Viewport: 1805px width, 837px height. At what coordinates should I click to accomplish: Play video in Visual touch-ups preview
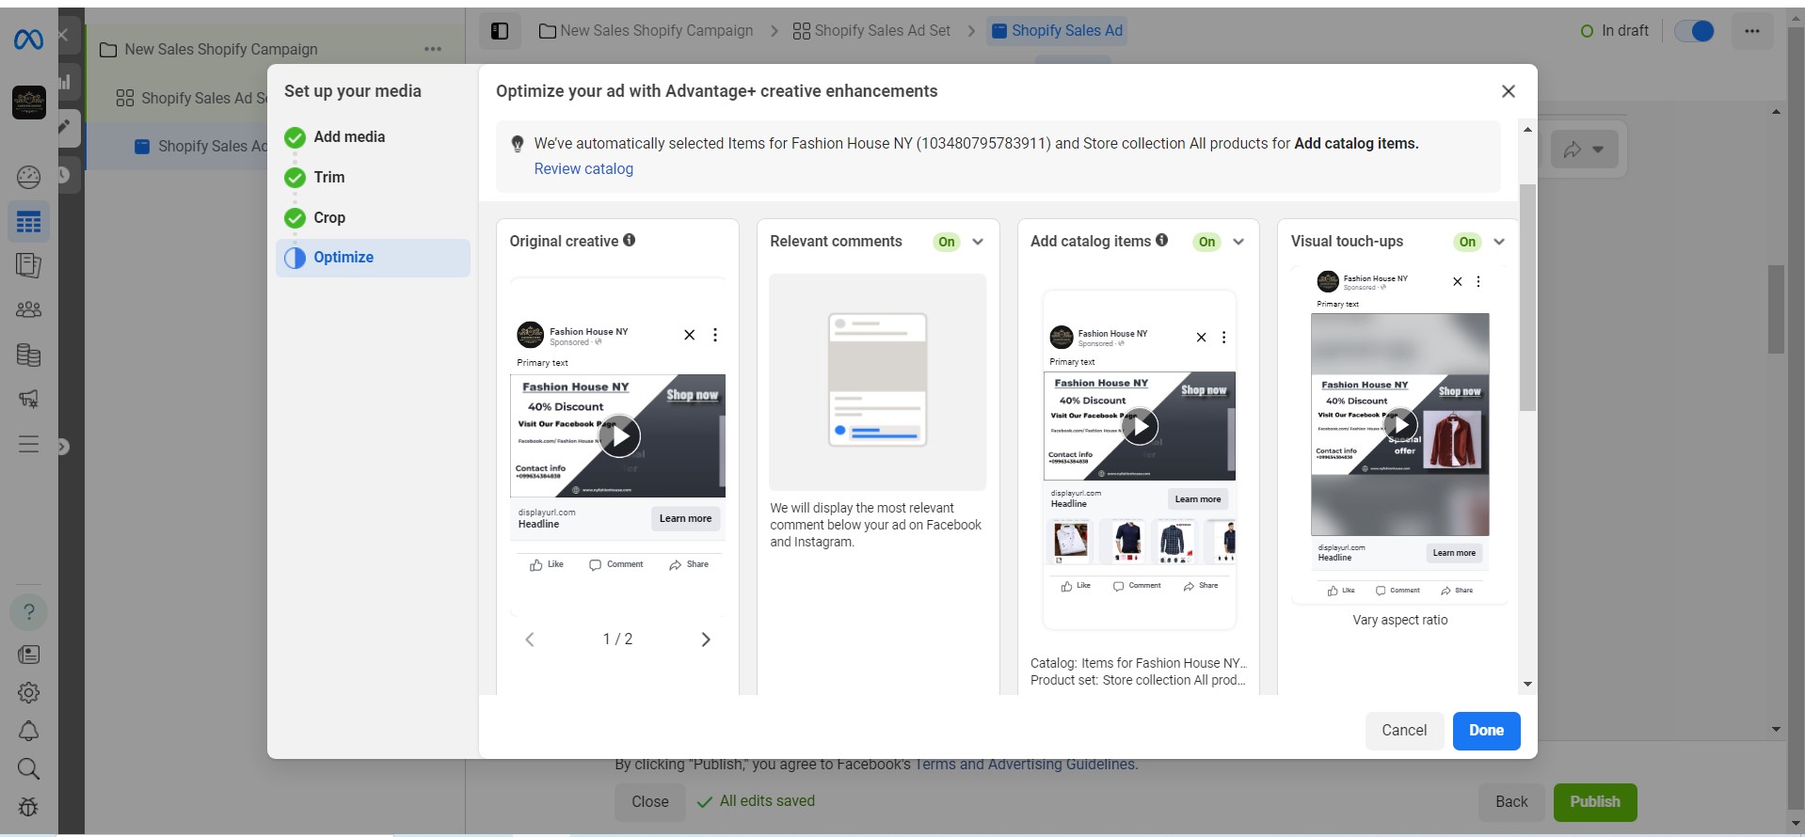[x=1400, y=424]
